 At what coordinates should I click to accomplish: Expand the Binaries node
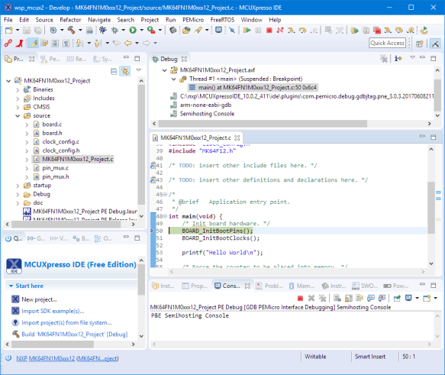(18, 89)
